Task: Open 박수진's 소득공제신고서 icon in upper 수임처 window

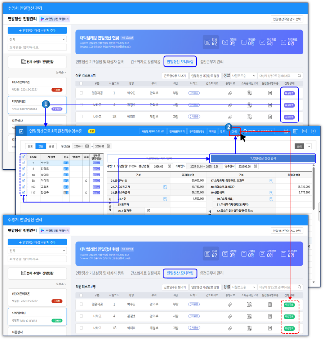Action: click(x=249, y=93)
